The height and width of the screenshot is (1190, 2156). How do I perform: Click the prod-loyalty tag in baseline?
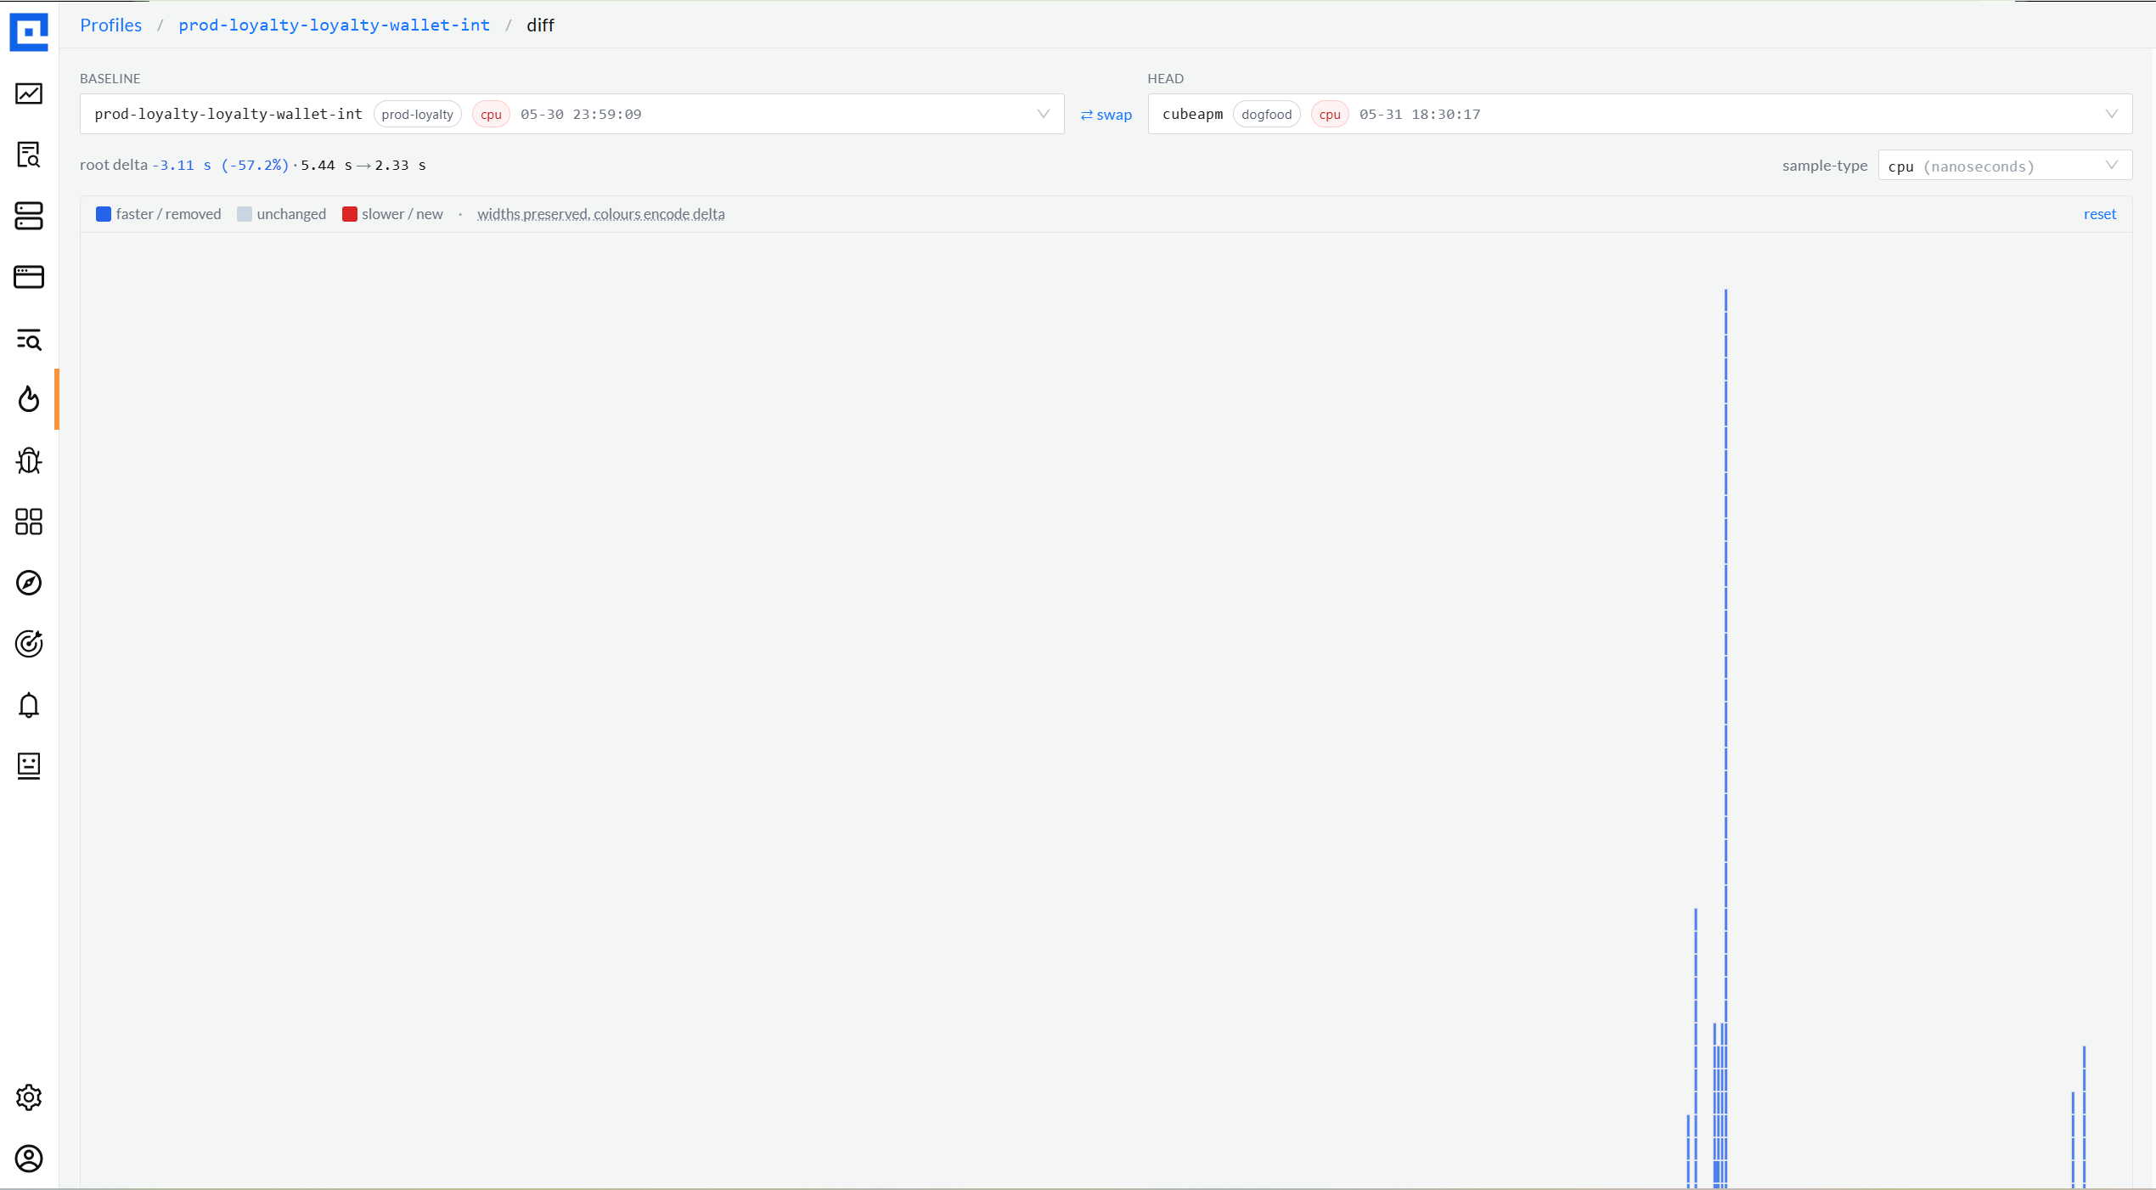(417, 114)
